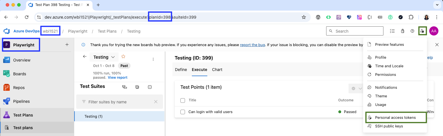This screenshot has width=443, height=136.
Task: Click the AA user avatar
Action: click(434, 31)
